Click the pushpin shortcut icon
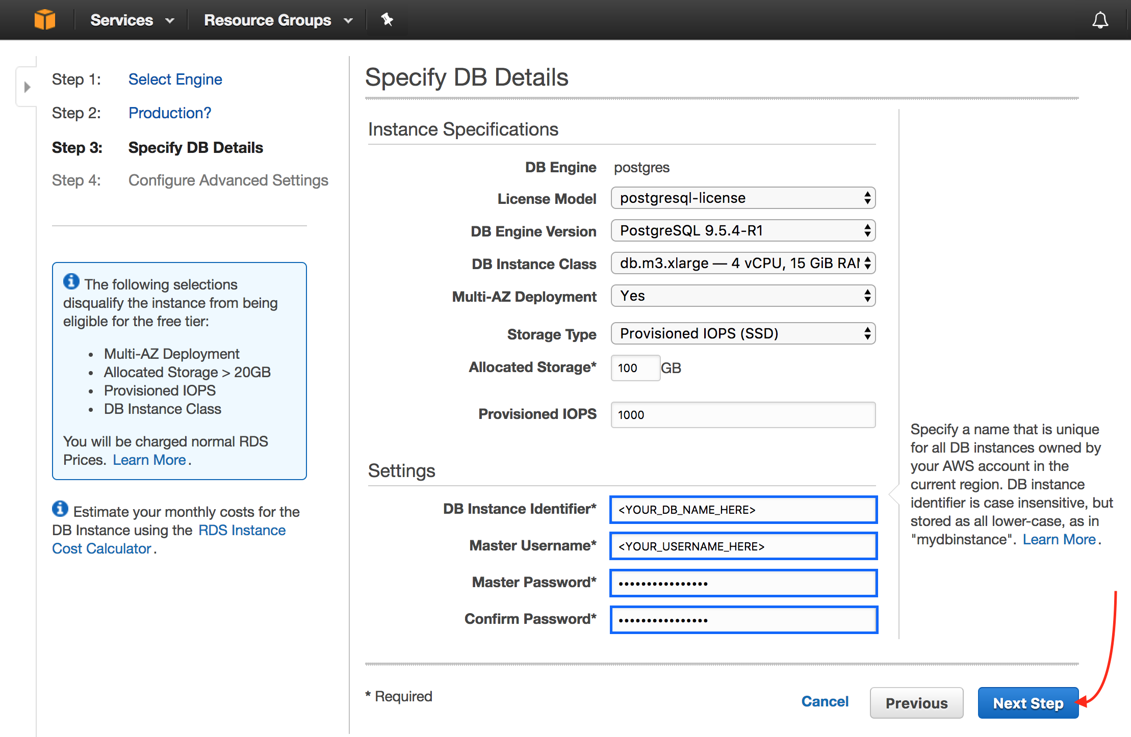This screenshot has height=737, width=1131. (x=387, y=20)
